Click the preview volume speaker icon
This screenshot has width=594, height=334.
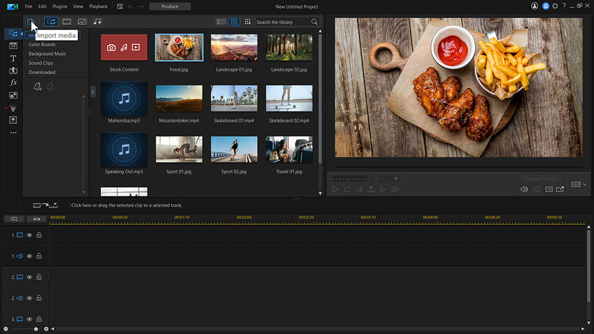[x=525, y=189]
